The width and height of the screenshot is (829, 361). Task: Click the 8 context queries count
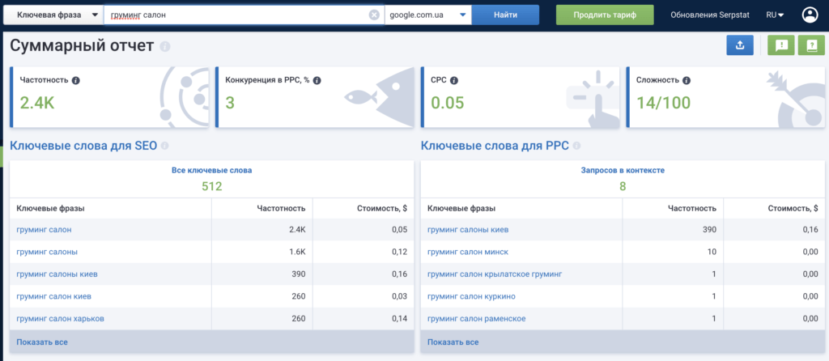(623, 186)
